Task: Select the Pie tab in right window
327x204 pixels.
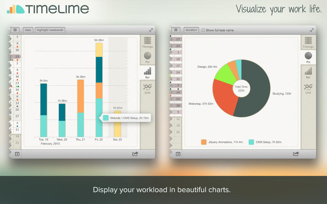Action: [x=308, y=58]
